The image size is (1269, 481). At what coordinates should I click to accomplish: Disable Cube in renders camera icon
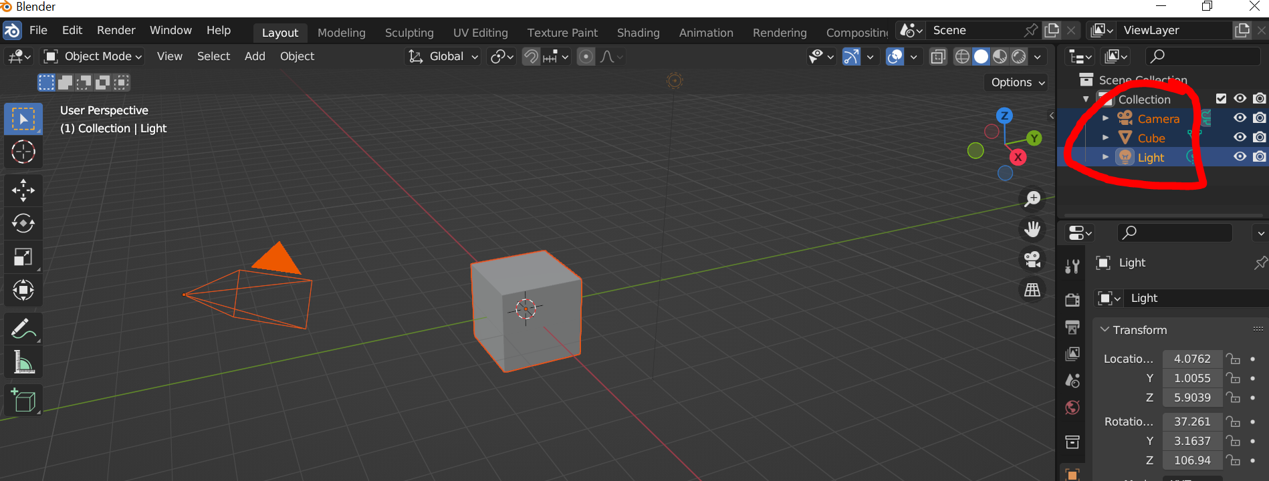click(x=1260, y=138)
